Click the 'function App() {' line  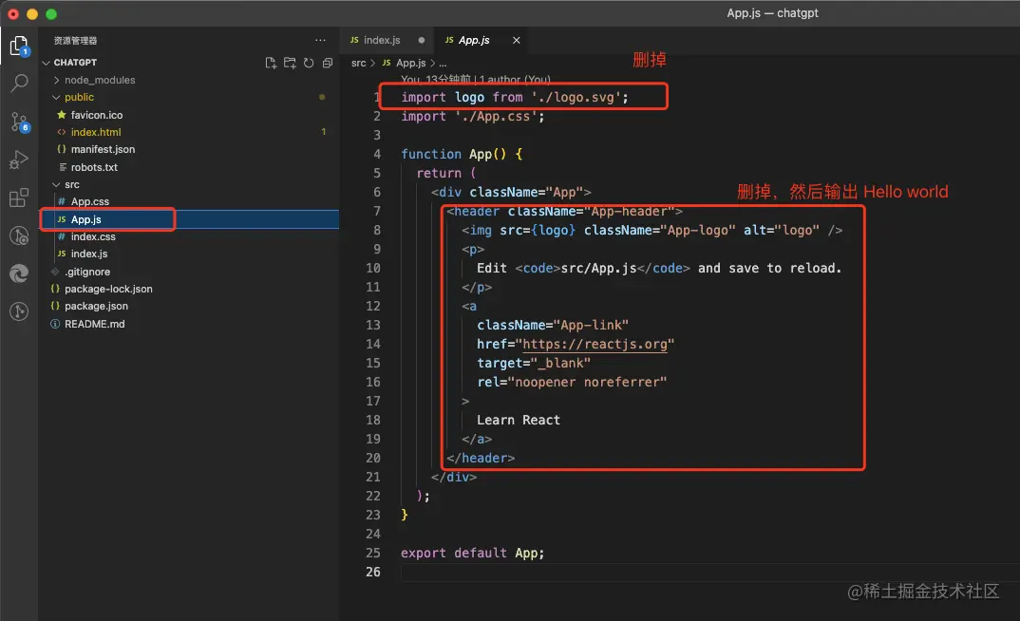click(x=462, y=154)
